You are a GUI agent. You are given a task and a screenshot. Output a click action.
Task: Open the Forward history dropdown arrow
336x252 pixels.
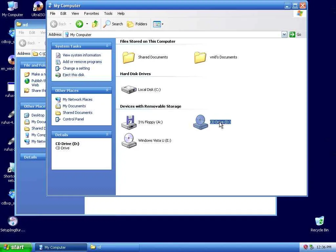pyautogui.click(x=87, y=24)
